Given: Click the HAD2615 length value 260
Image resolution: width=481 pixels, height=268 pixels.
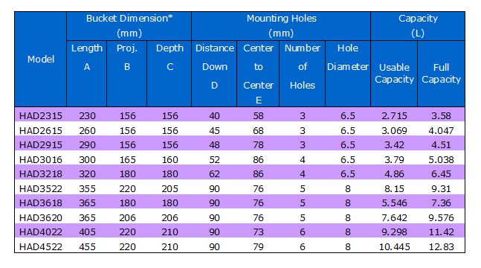Looking at the screenshot, I should pos(88,131).
